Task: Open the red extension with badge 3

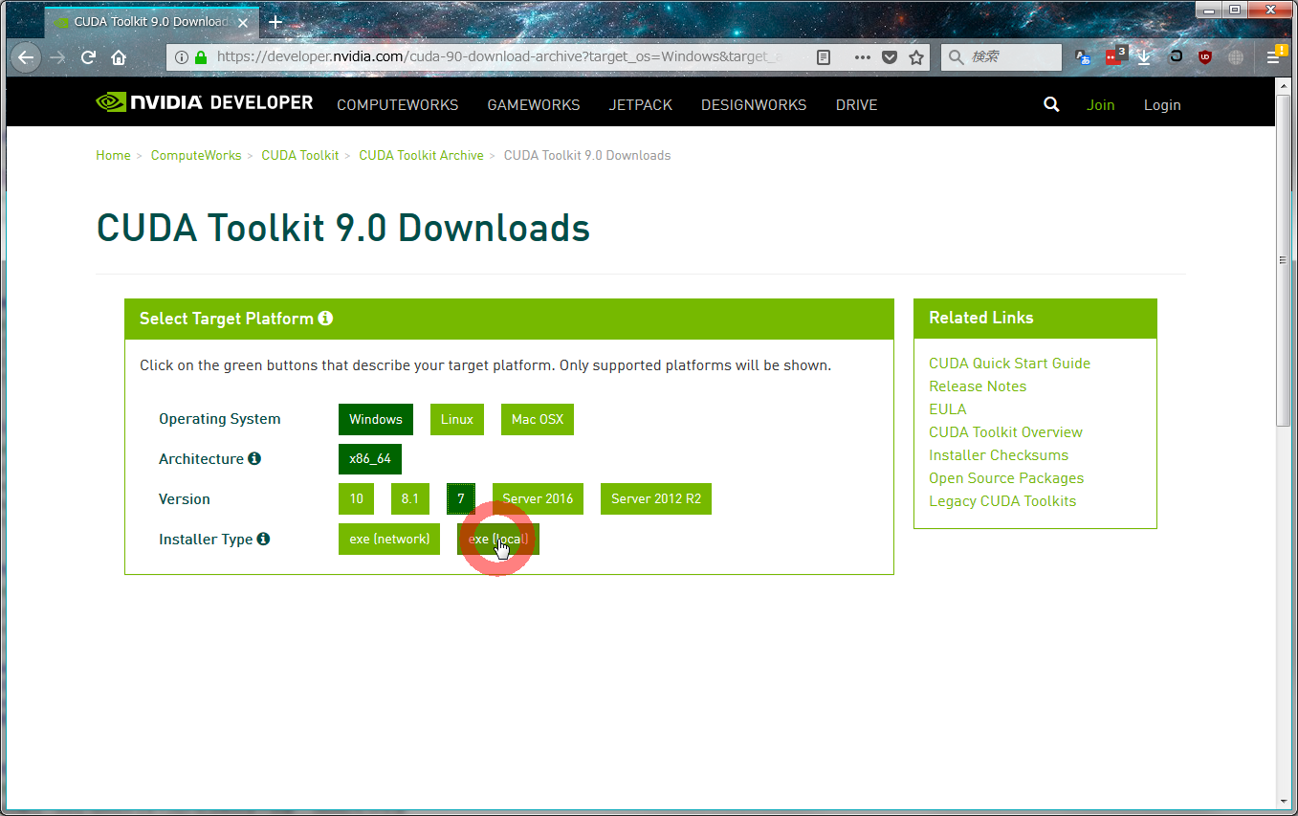Action: (1114, 55)
